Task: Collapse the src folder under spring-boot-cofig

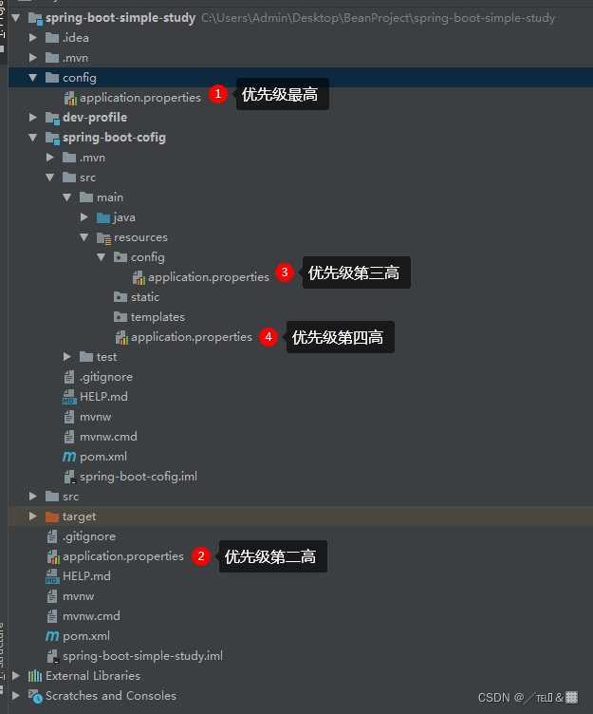Action: [x=50, y=178]
